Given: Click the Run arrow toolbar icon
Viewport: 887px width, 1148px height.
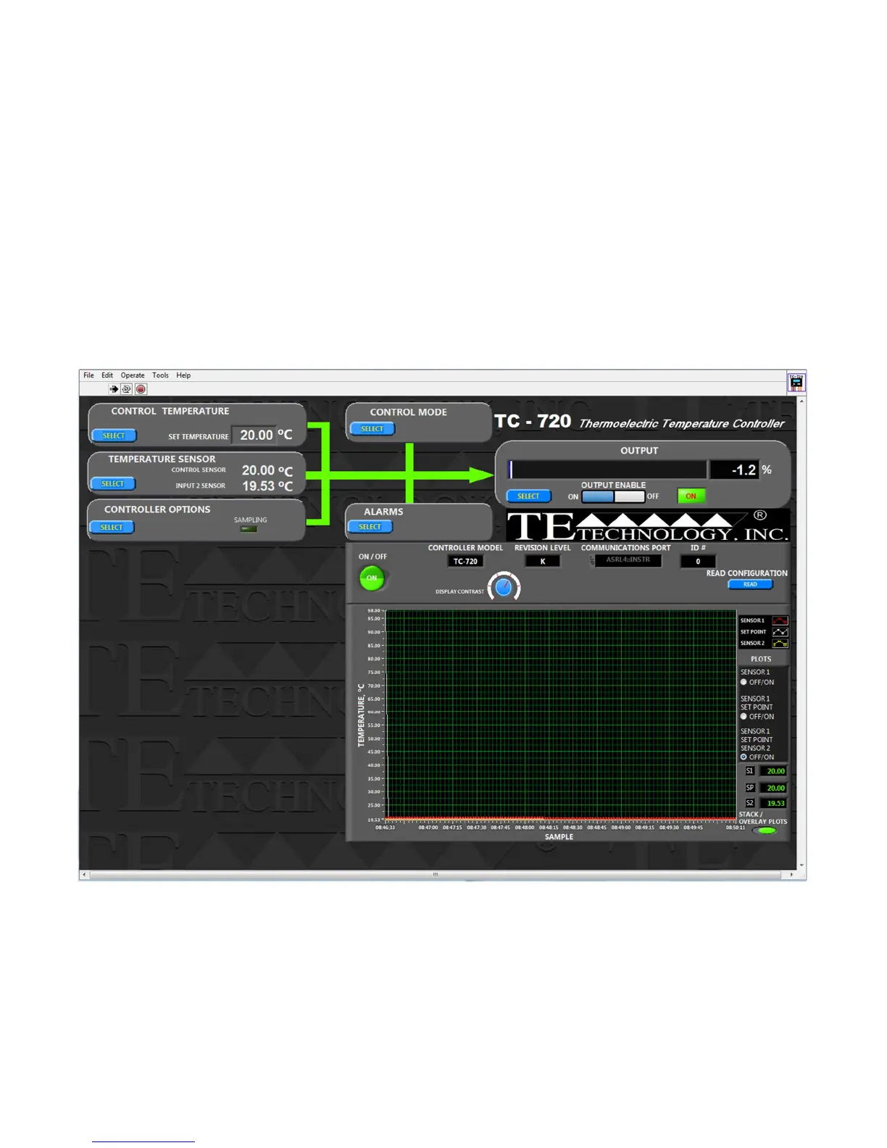Looking at the screenshot, I should pyautogui.click(x=114, y=389).
